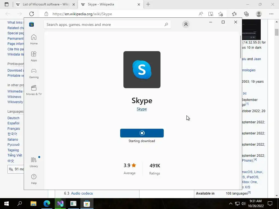Image resolution: width=279 pixels, height=209 pixels.
Task: Open the Store Library
Action: coord(34,162)
